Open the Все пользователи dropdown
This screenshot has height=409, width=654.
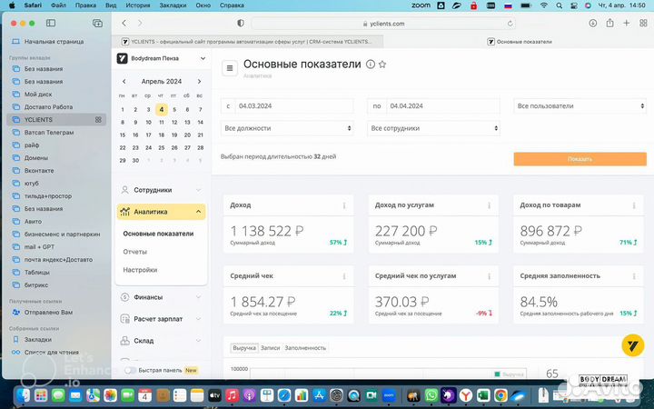click(580, 106)
